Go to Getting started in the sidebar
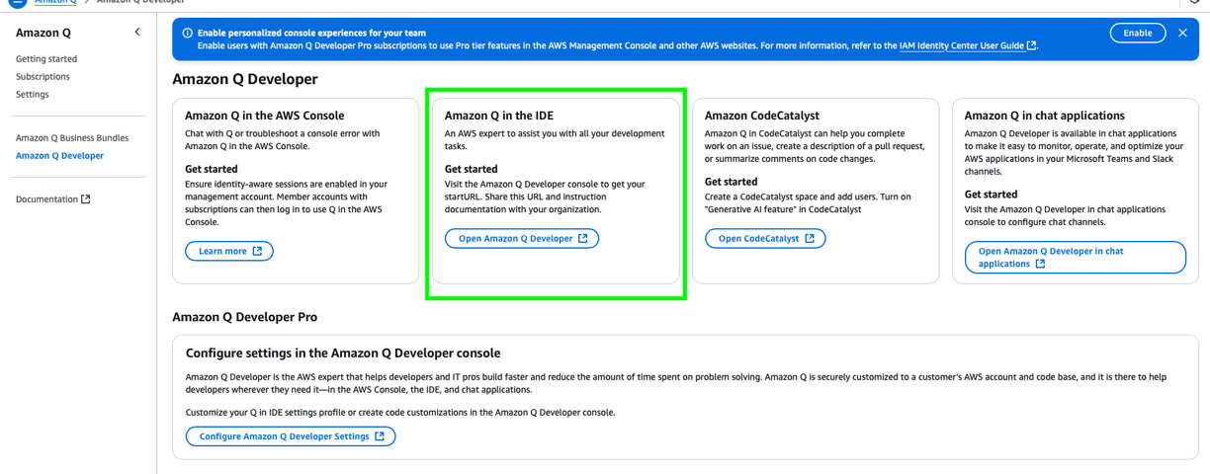Image resolution: width=1210 pixels, height=474 pixels. click(46, 59)
